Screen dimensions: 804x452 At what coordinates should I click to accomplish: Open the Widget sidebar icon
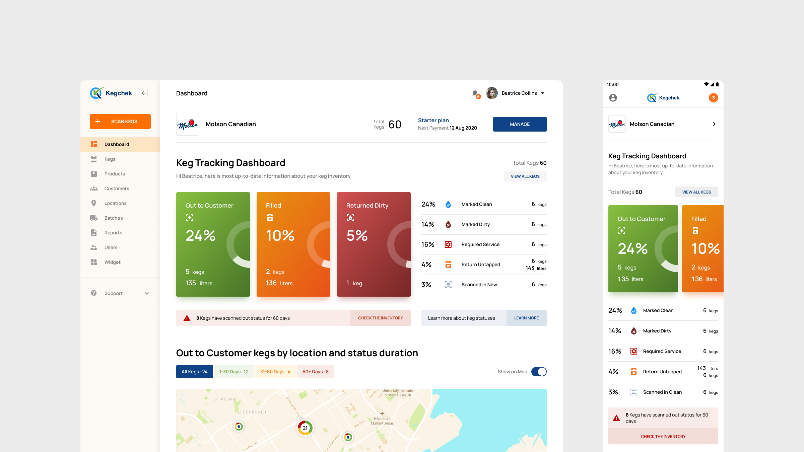pos(94,262)
